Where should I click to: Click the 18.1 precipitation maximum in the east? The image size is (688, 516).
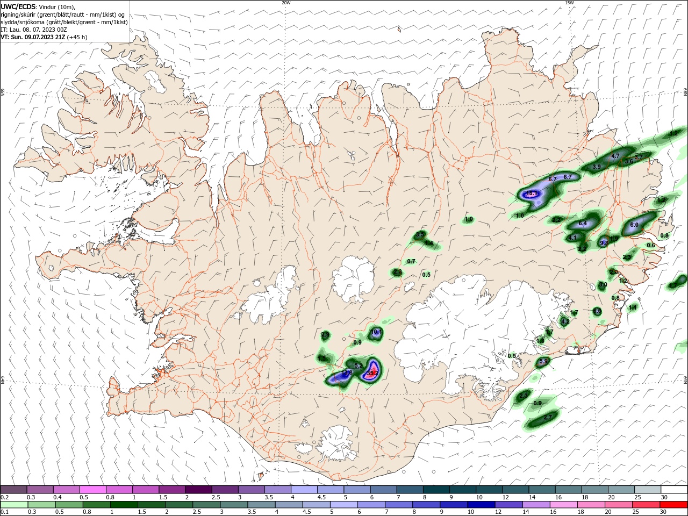(x=532, y=193)
